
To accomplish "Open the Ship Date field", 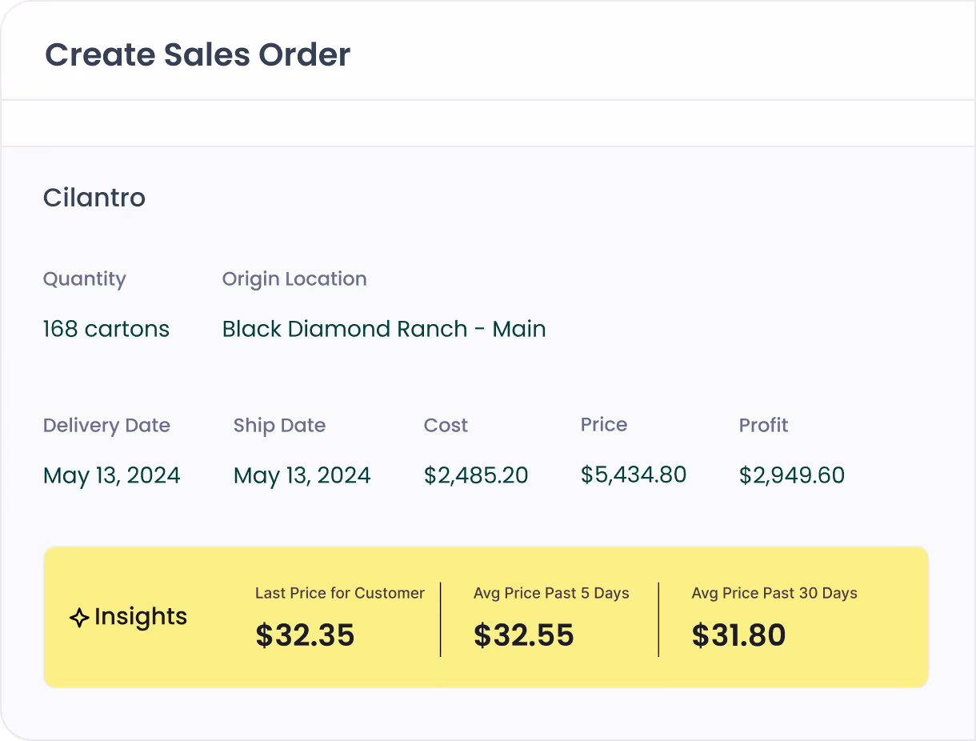I will click(x=302, y=475).
